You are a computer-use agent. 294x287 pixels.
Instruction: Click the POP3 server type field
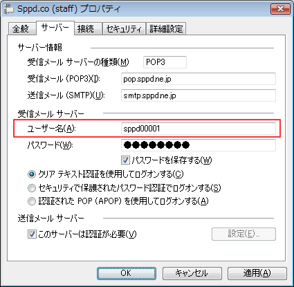point(165,62)
